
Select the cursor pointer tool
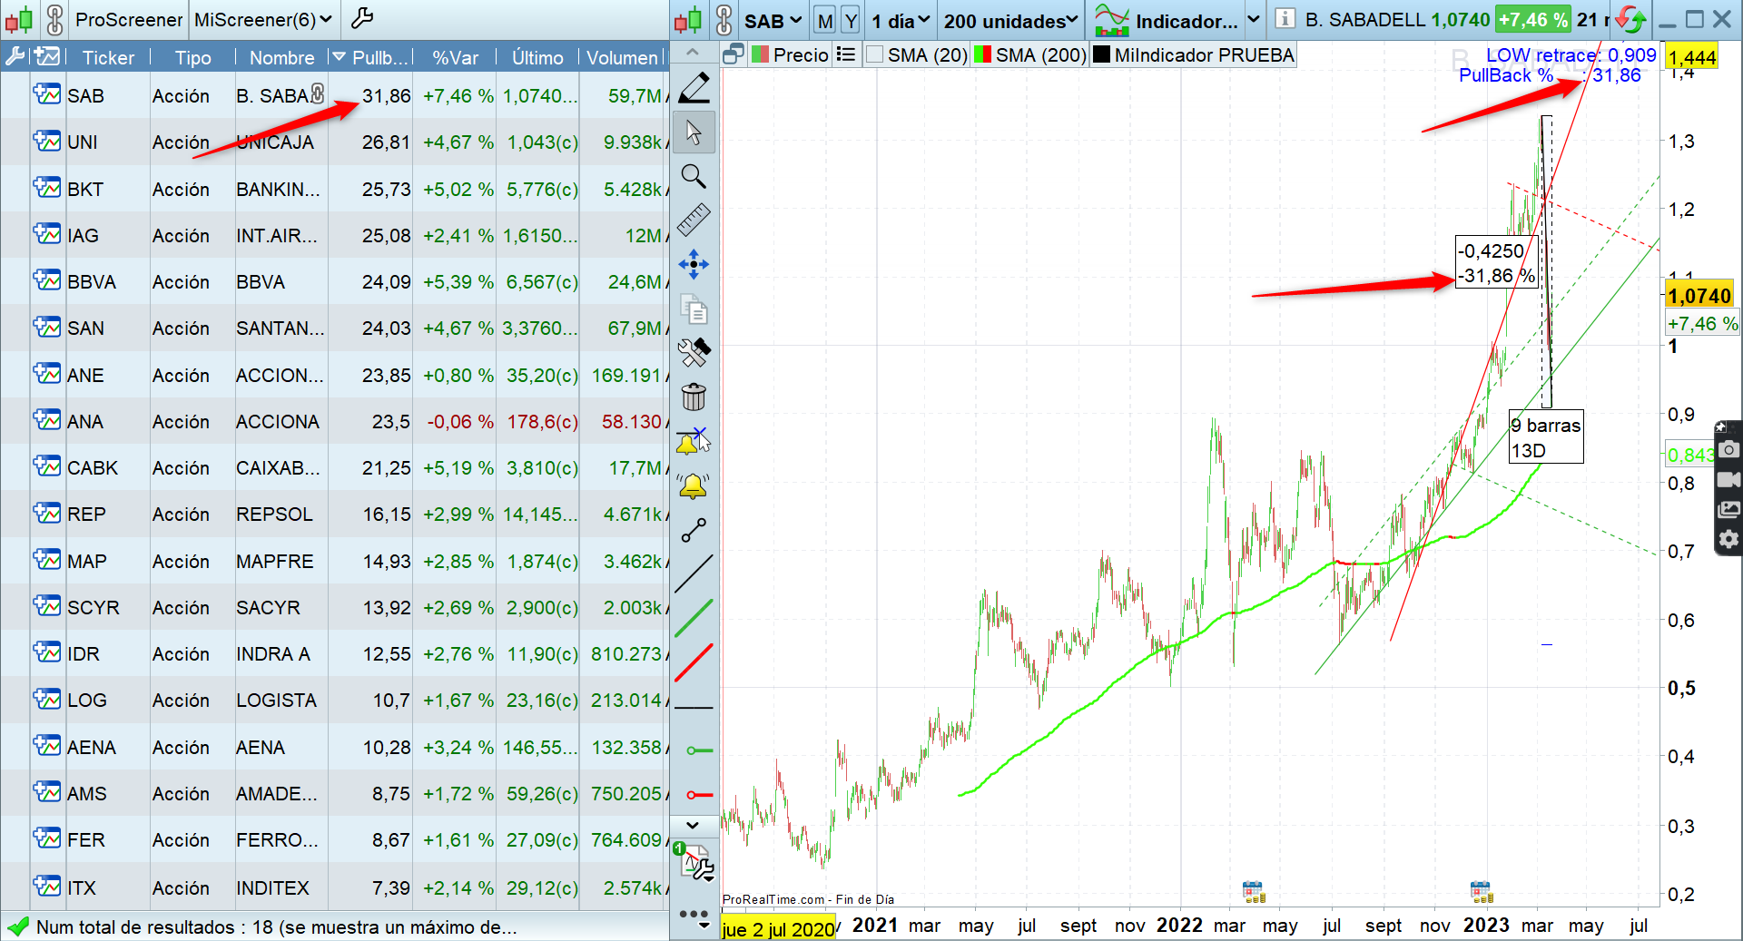pos(694,132)
